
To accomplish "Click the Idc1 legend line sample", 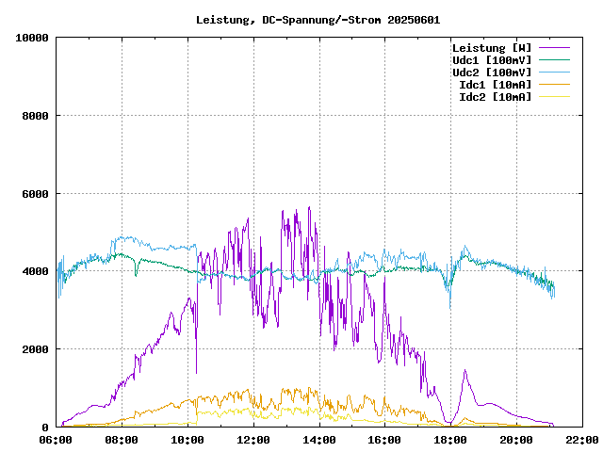I will click(555, 85).
